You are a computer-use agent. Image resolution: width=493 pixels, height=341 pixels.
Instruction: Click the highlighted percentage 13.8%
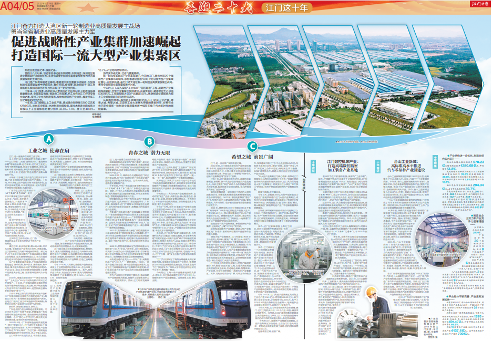pyautogui.click(x=451, y=169)
